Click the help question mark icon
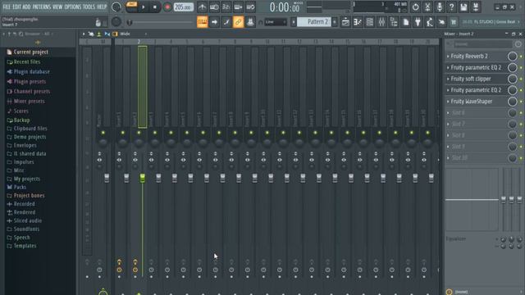The width and height of the screenshot is (525, 295). (x=452, y=7)
